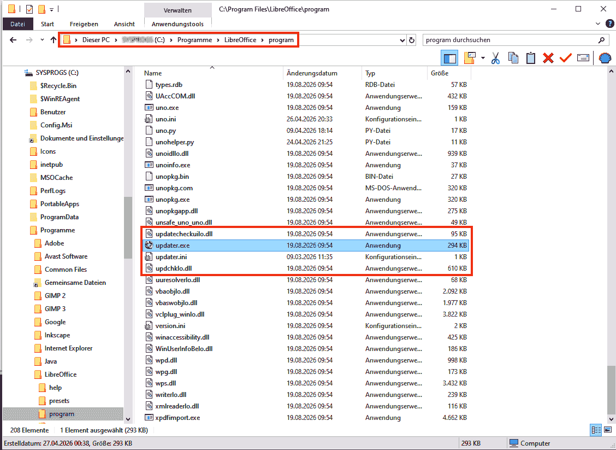Select updatecheckuilo.dll file
Image resolution: width=616 pixels, height=450 pixels.
coord(184,233)
